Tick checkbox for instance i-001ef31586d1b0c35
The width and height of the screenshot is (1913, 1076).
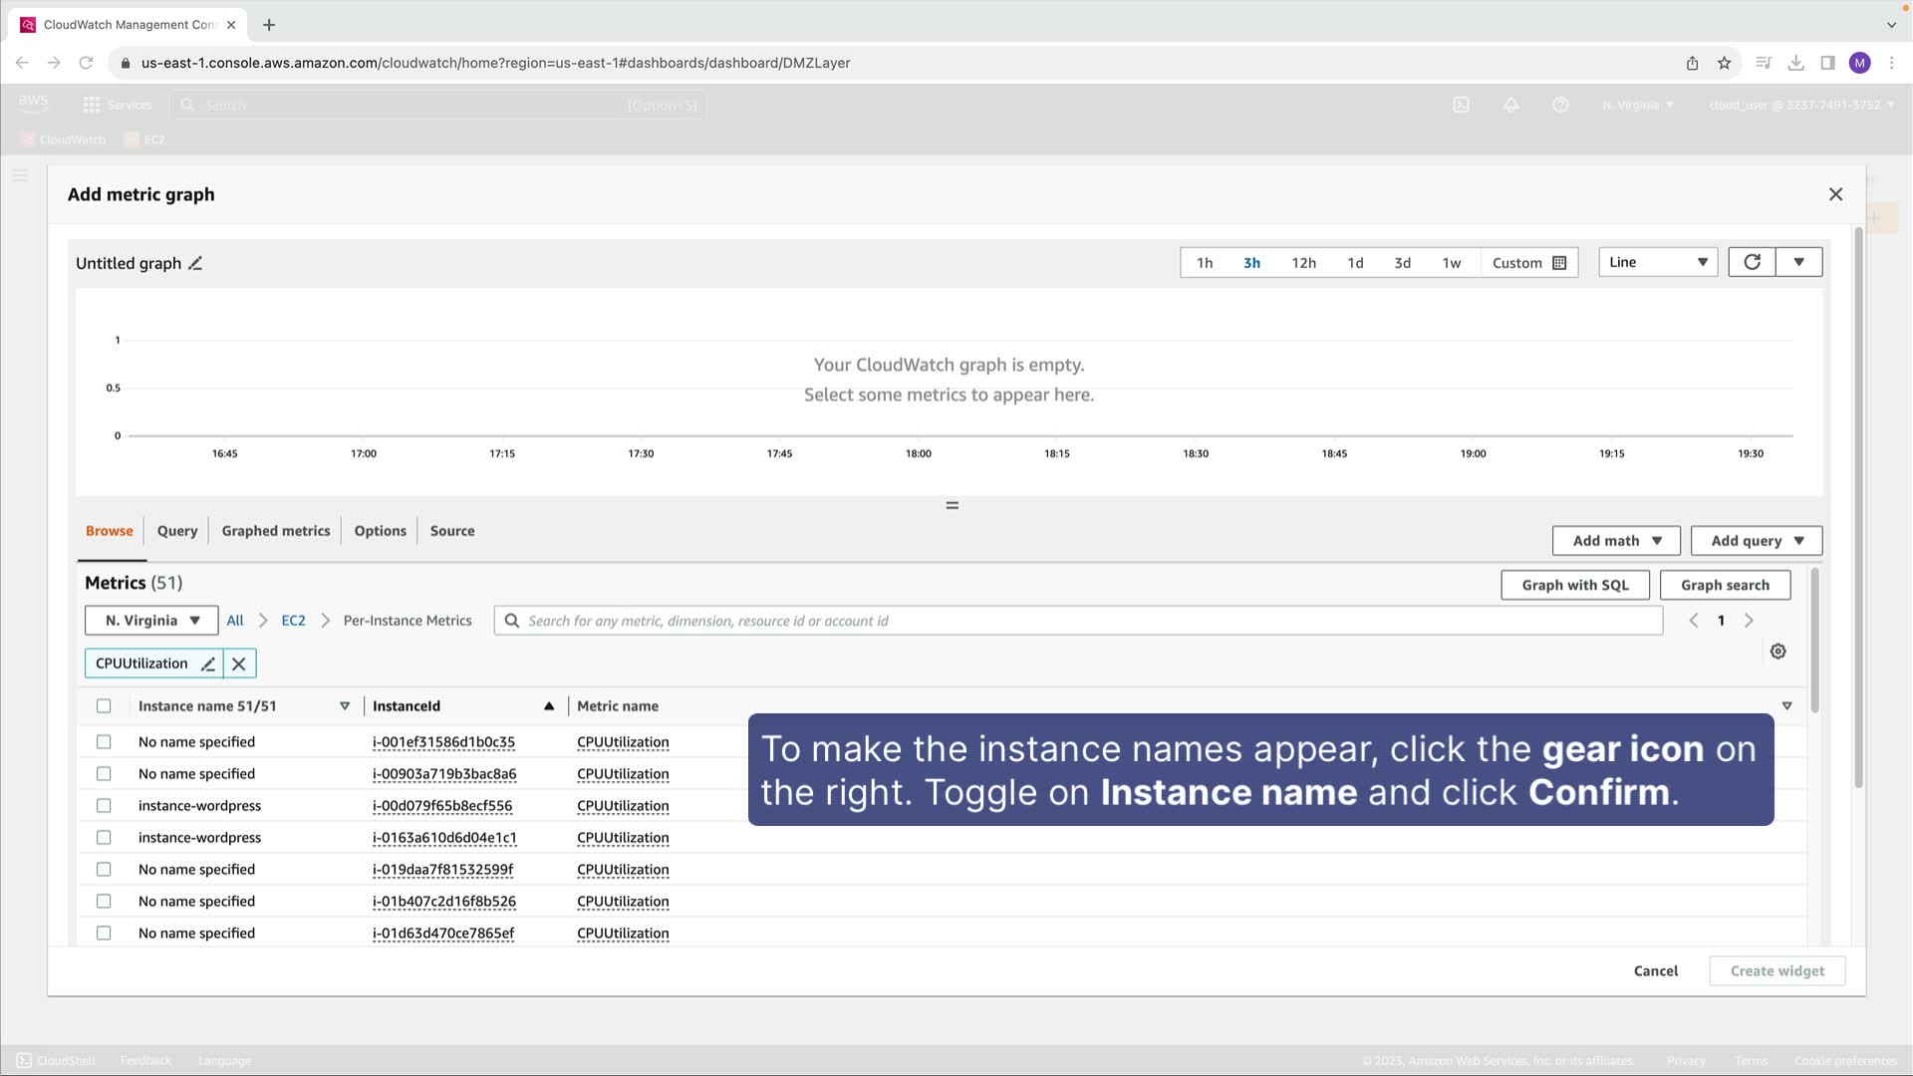(104, 742)
